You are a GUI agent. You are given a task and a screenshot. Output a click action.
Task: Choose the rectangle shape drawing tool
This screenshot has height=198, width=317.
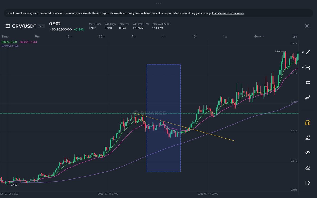point(308,82)
